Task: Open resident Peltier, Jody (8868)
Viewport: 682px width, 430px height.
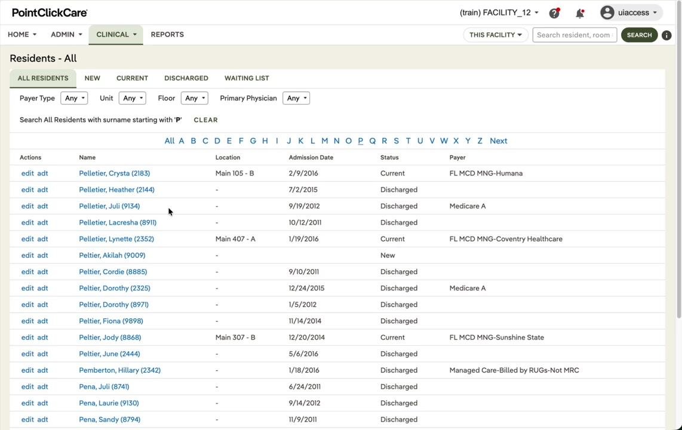Action: click(x=110, y=337)
